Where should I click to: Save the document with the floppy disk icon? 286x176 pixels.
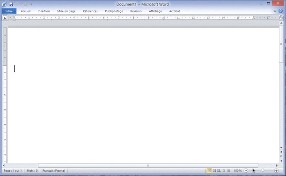[11, 4]
